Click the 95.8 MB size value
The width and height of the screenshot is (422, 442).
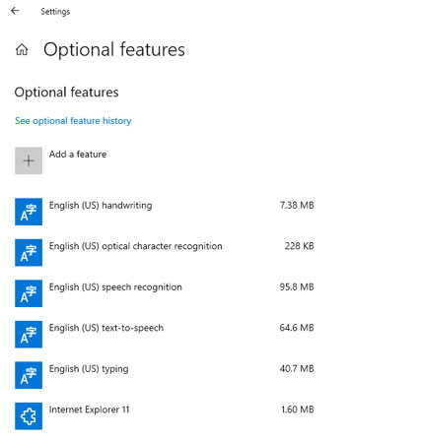click(297, 286)
